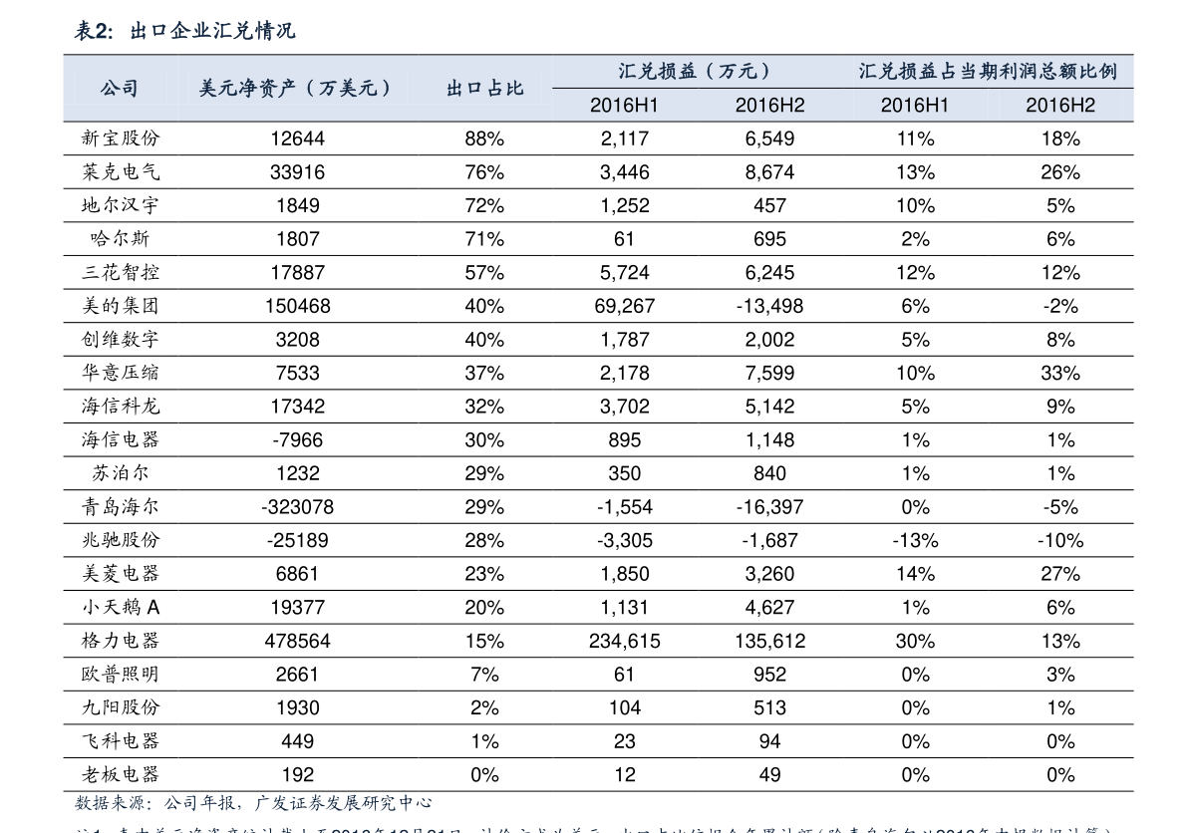Click the company name 海信电器

[x=121, y=439]
